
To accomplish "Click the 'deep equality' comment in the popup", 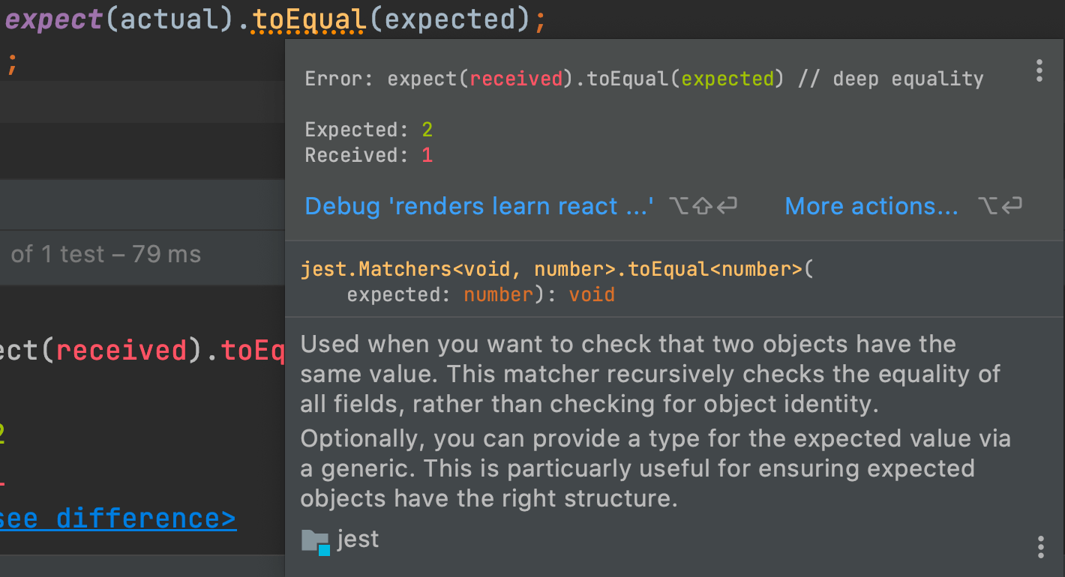I will (907, 79).
